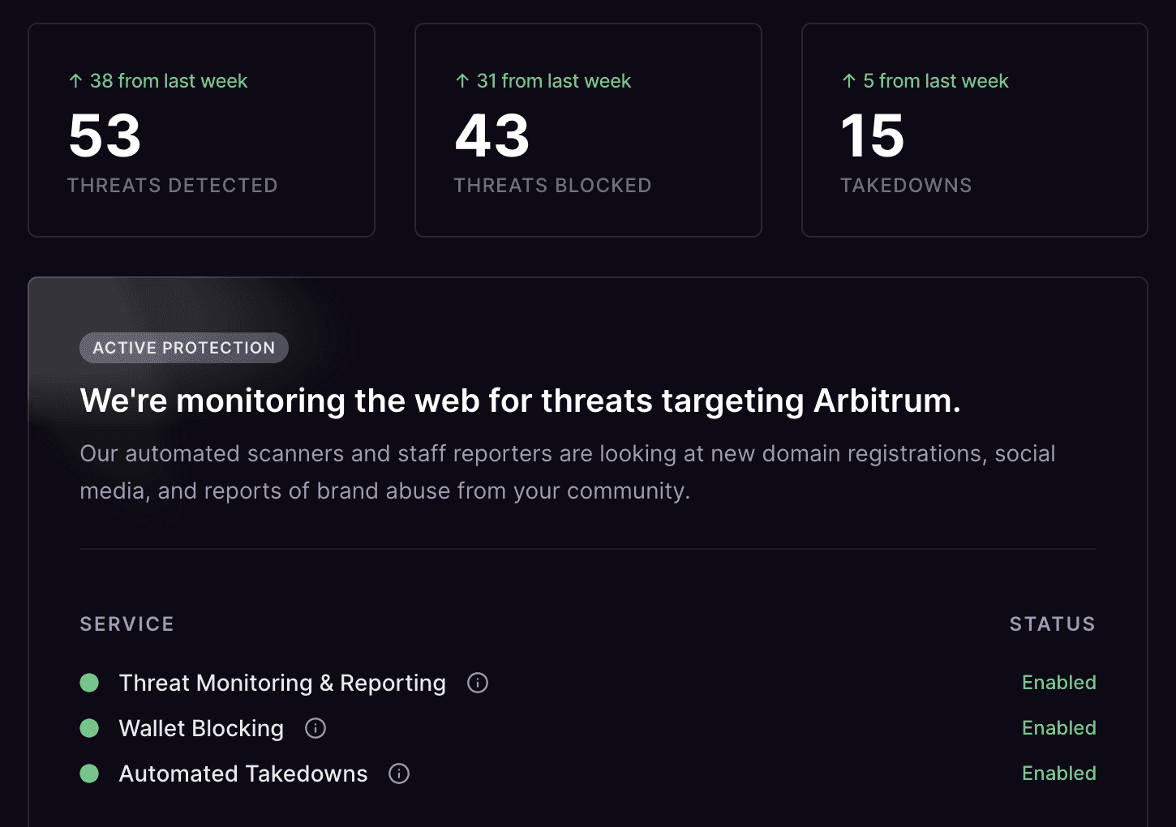Click the 15 takedowns number

click(873, 135)
